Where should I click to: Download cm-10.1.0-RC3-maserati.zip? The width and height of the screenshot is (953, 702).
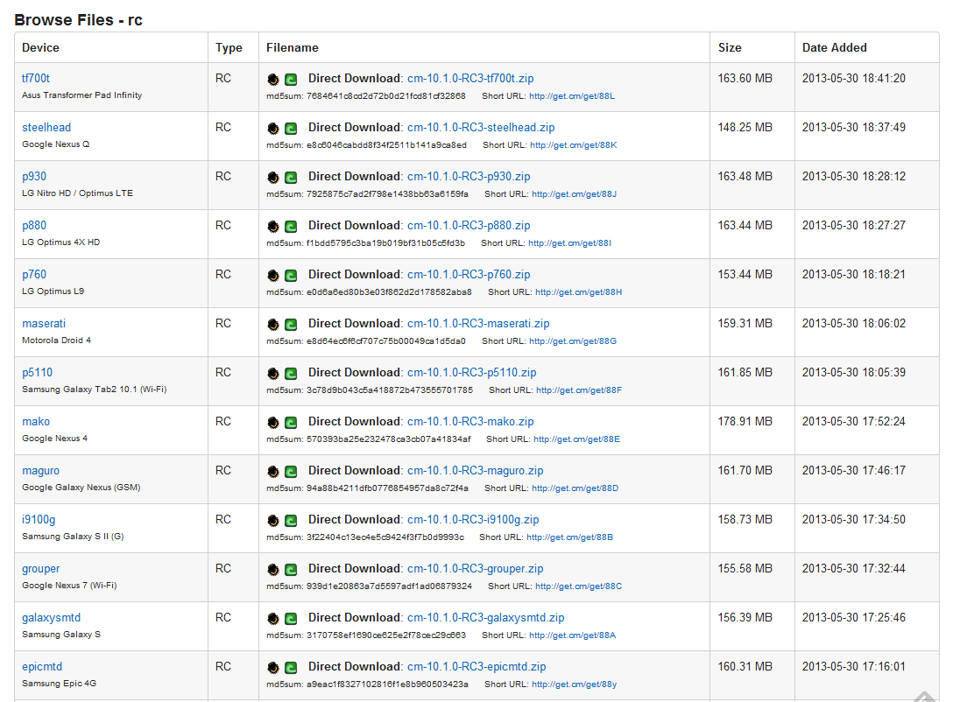(x=478, y=324)
